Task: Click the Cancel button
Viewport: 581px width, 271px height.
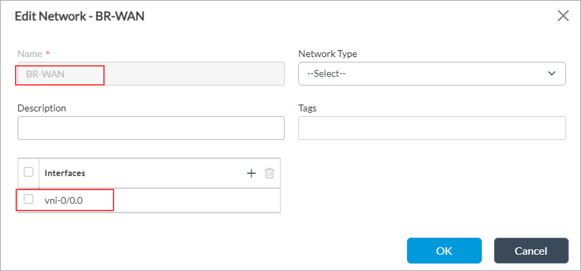Action: click(531, 251)
